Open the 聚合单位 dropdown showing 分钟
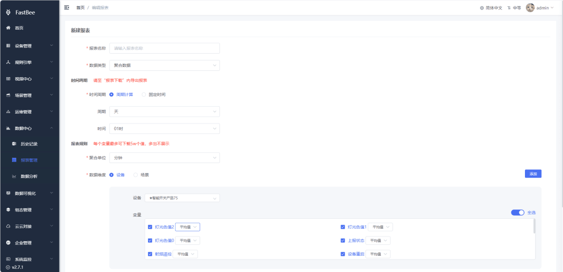563x272 pixels. [164, 158]
